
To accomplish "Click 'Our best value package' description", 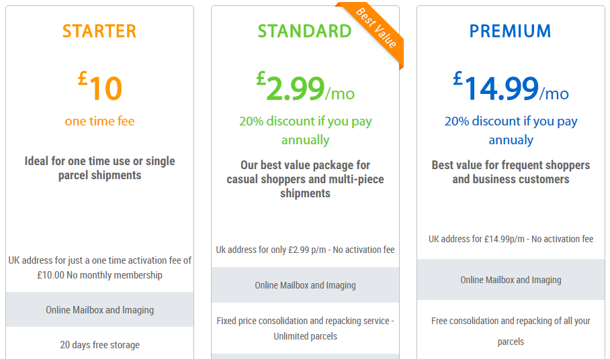I will pyautogui.click(x=305, y=178).
